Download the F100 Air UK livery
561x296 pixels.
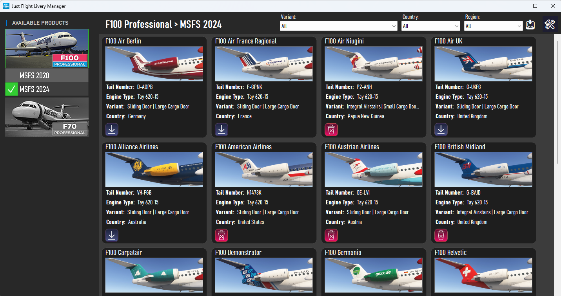441,130
